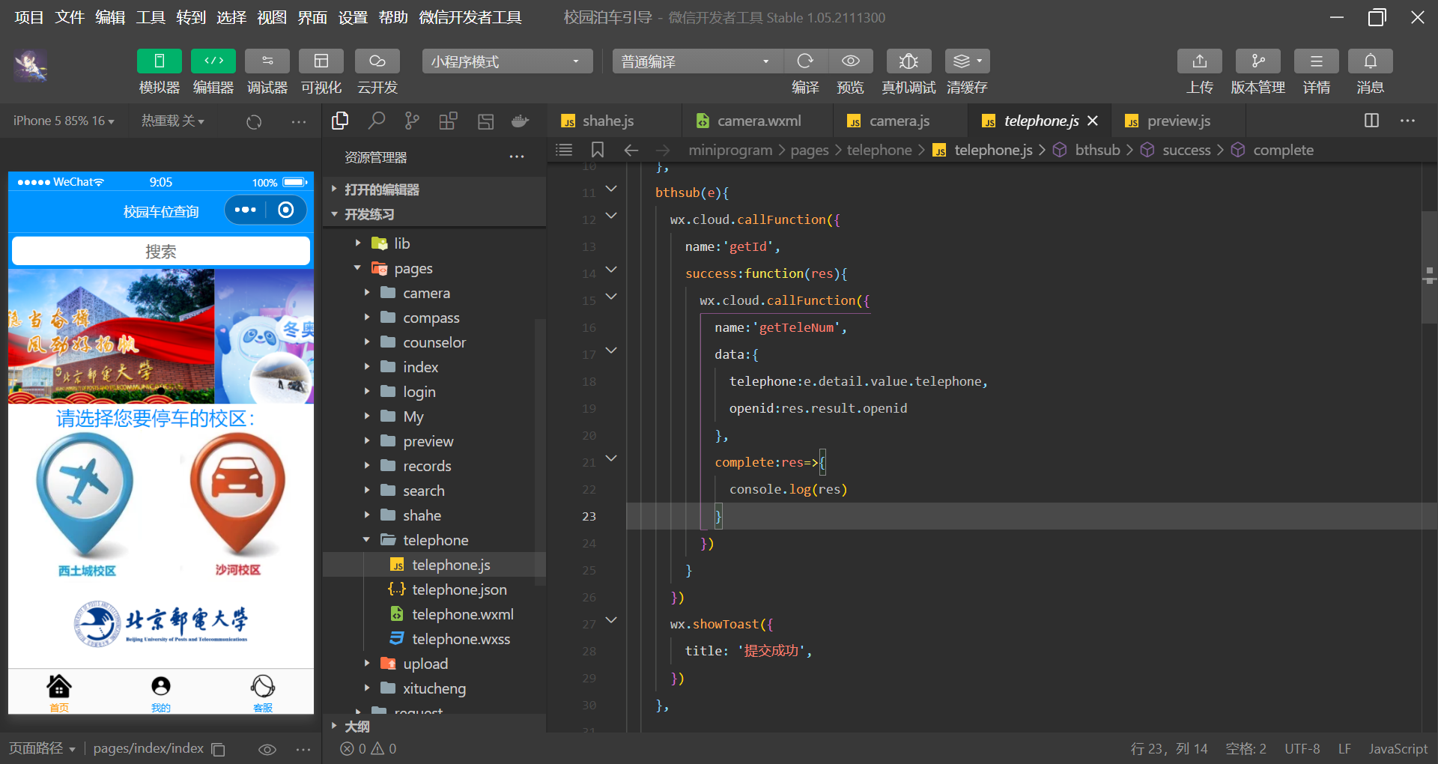Screen dimensions: 1438x764
Task: Expand the camera folder in the tree
Action: click(426, 293)
